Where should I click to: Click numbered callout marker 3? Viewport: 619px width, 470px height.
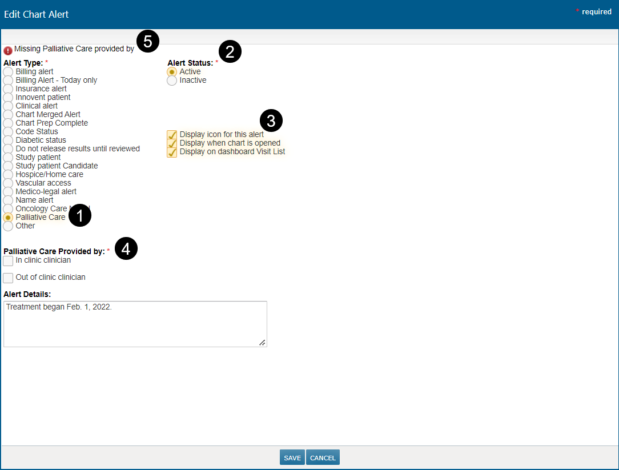coord(271,120)
